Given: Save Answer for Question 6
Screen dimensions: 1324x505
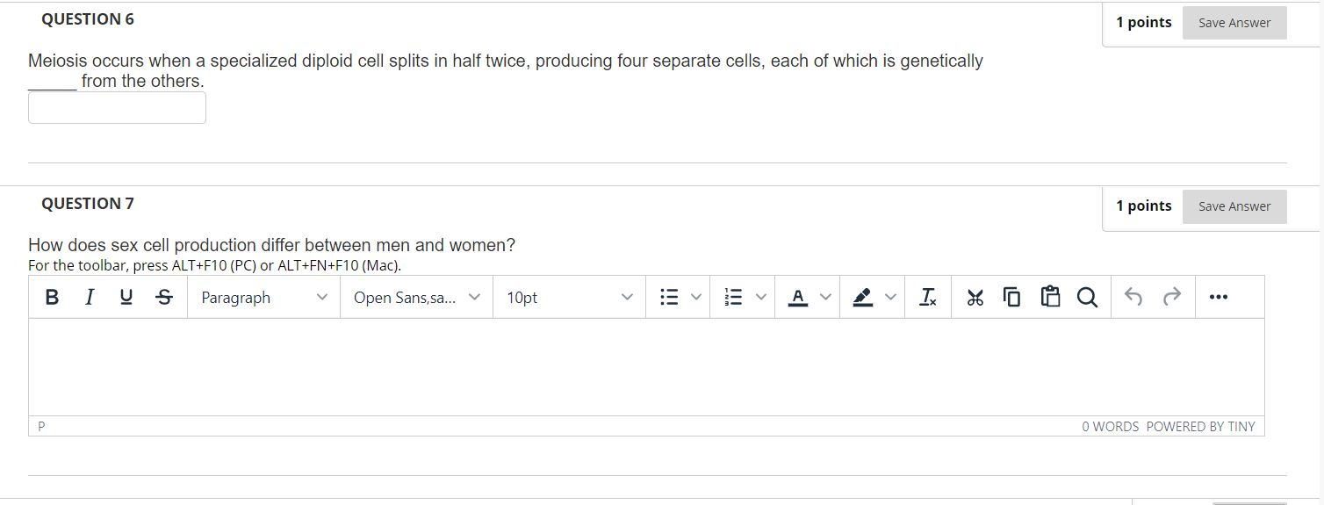Looking at the screenshot, I should 1234,23.
